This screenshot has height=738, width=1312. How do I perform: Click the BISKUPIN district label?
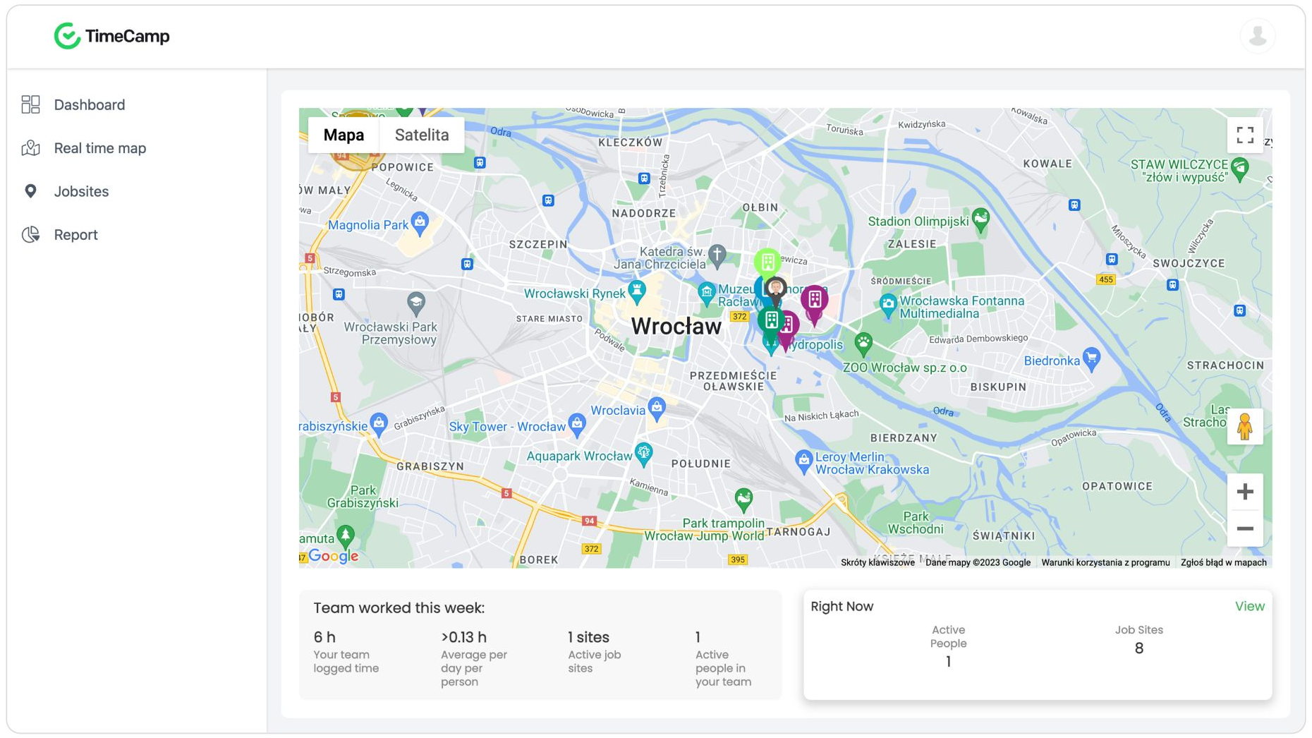pyautogui.click(x=998, y=387)
